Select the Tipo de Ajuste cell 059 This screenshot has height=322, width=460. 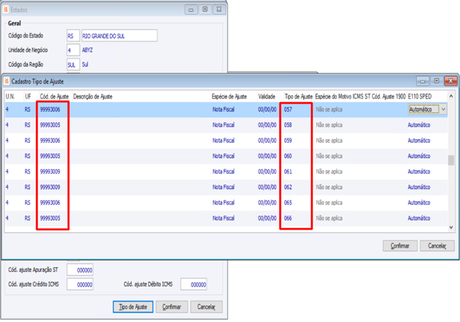(288, 140)
